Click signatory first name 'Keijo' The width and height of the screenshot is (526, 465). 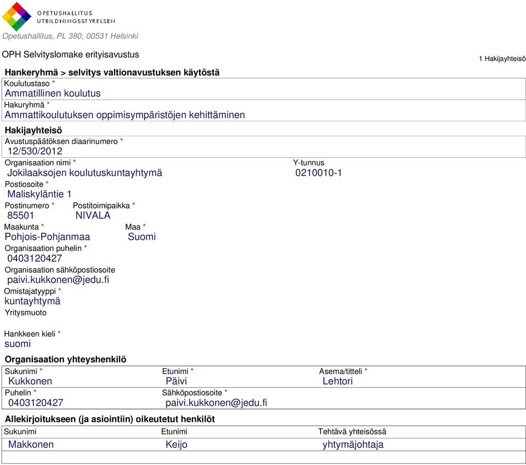point(176,445)
